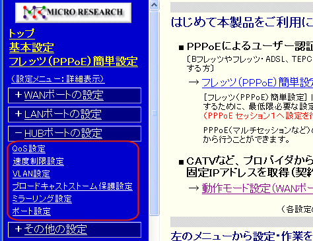Click the Micro Research logo banner

73,13
